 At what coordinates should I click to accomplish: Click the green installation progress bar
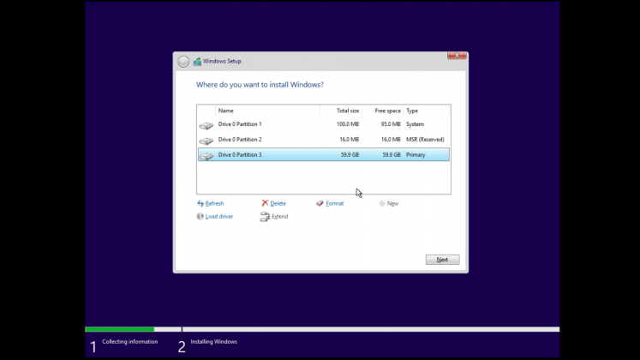click(x=120, y=329)
